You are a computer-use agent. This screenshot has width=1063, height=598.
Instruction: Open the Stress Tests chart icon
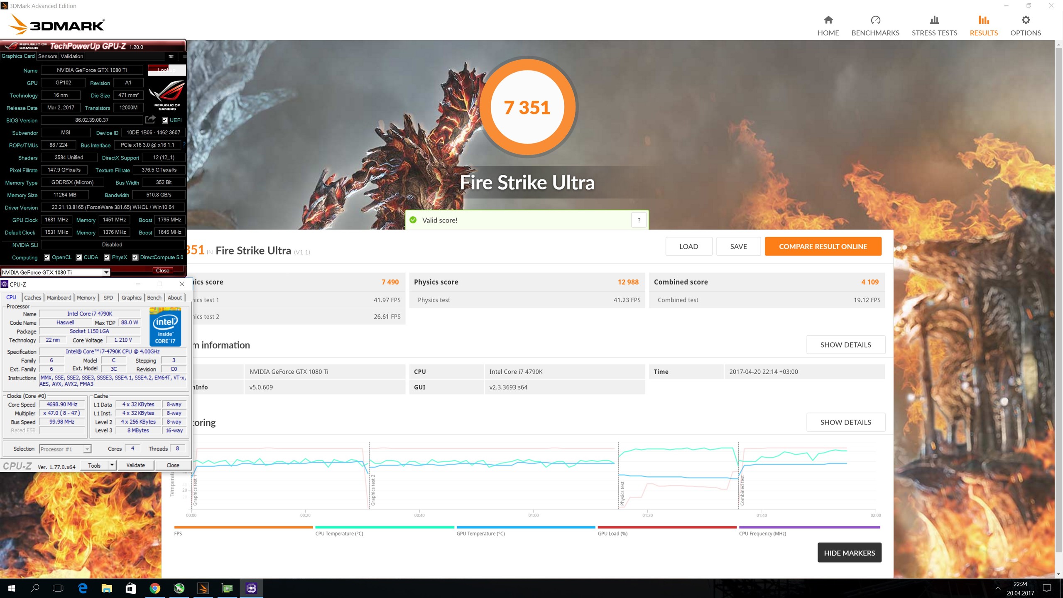pos(934,20)
